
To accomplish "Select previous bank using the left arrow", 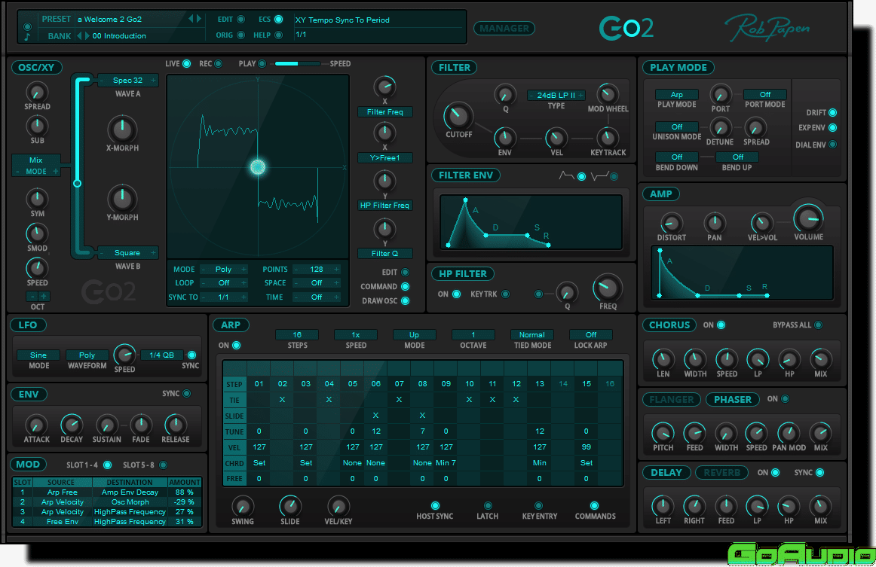I will pos(79,35).
